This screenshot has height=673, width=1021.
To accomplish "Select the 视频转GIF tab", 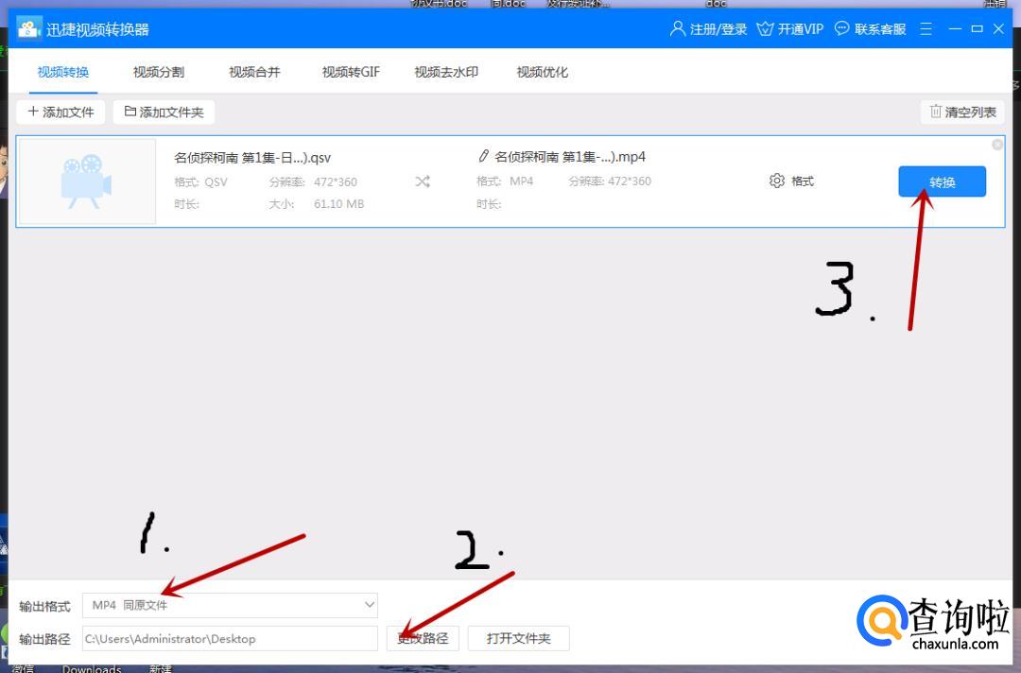I will [x=351, y=72].
